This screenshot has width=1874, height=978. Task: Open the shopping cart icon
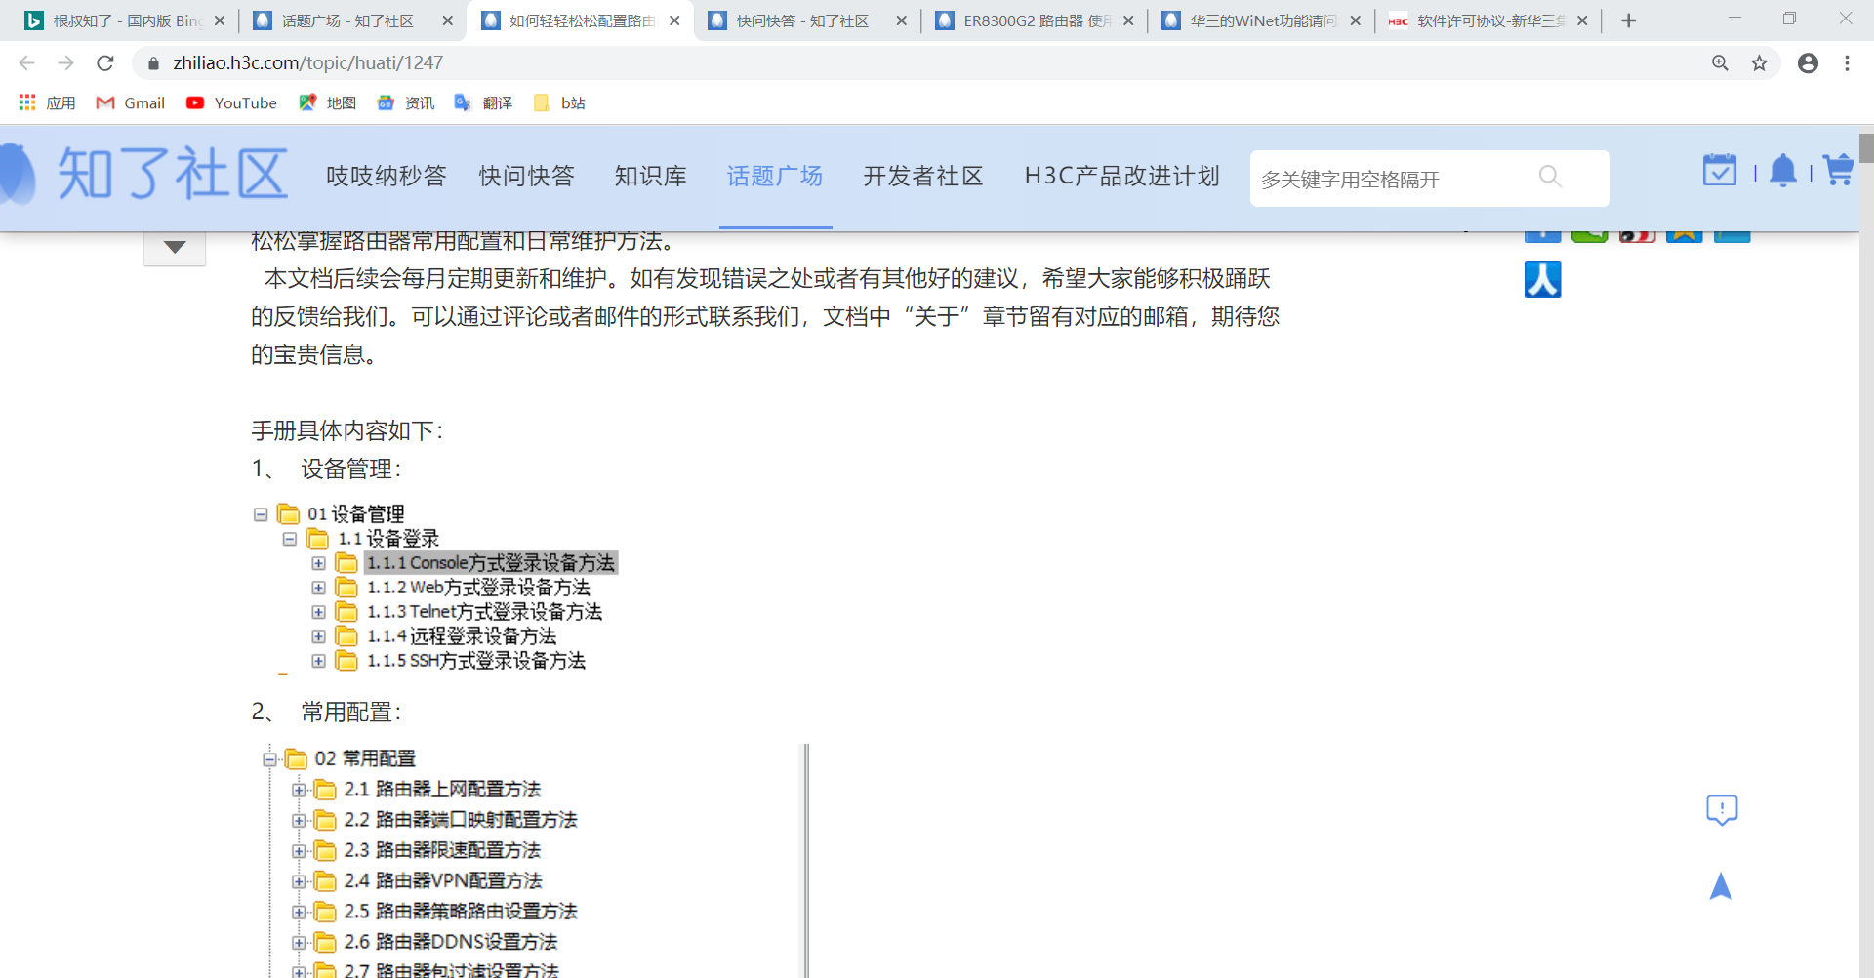point(1839,170)
